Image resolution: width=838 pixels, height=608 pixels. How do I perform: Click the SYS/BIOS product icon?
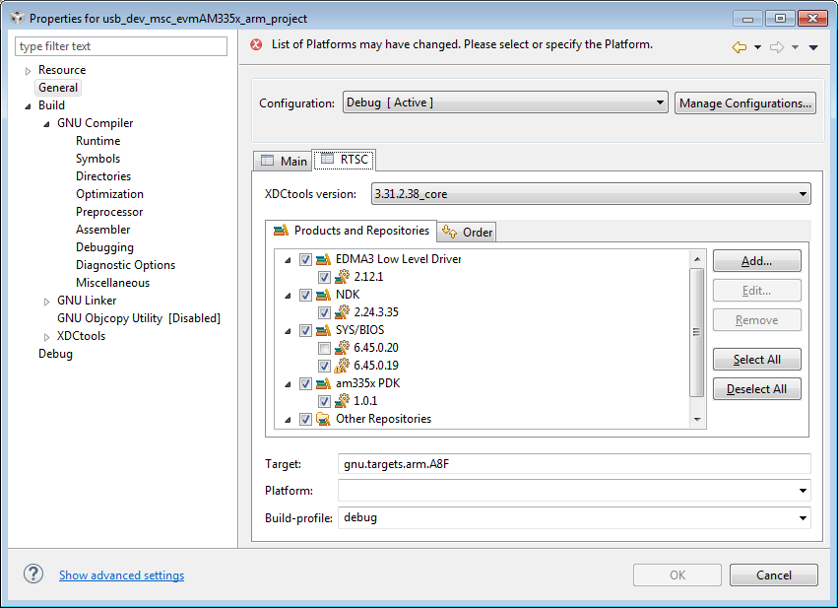pos(323,330)
